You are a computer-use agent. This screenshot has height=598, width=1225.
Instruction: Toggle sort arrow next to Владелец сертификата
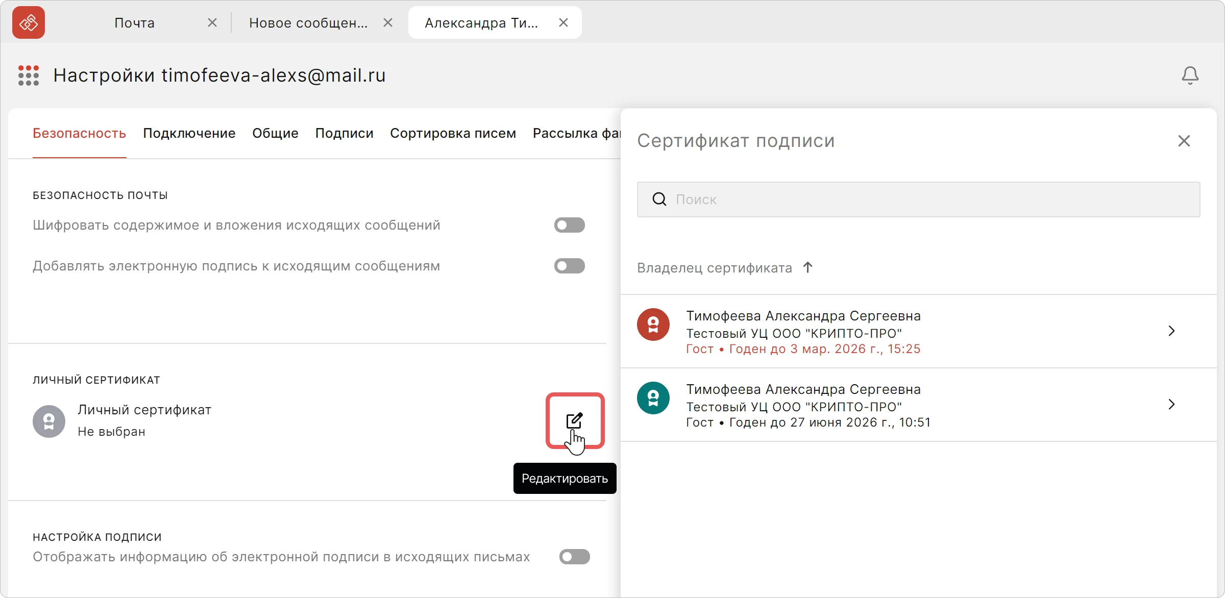point(807,267)
